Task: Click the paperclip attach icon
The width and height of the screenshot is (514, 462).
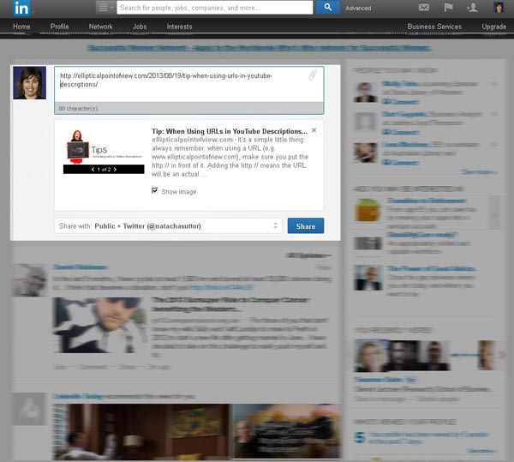Action: click(313, 75)
